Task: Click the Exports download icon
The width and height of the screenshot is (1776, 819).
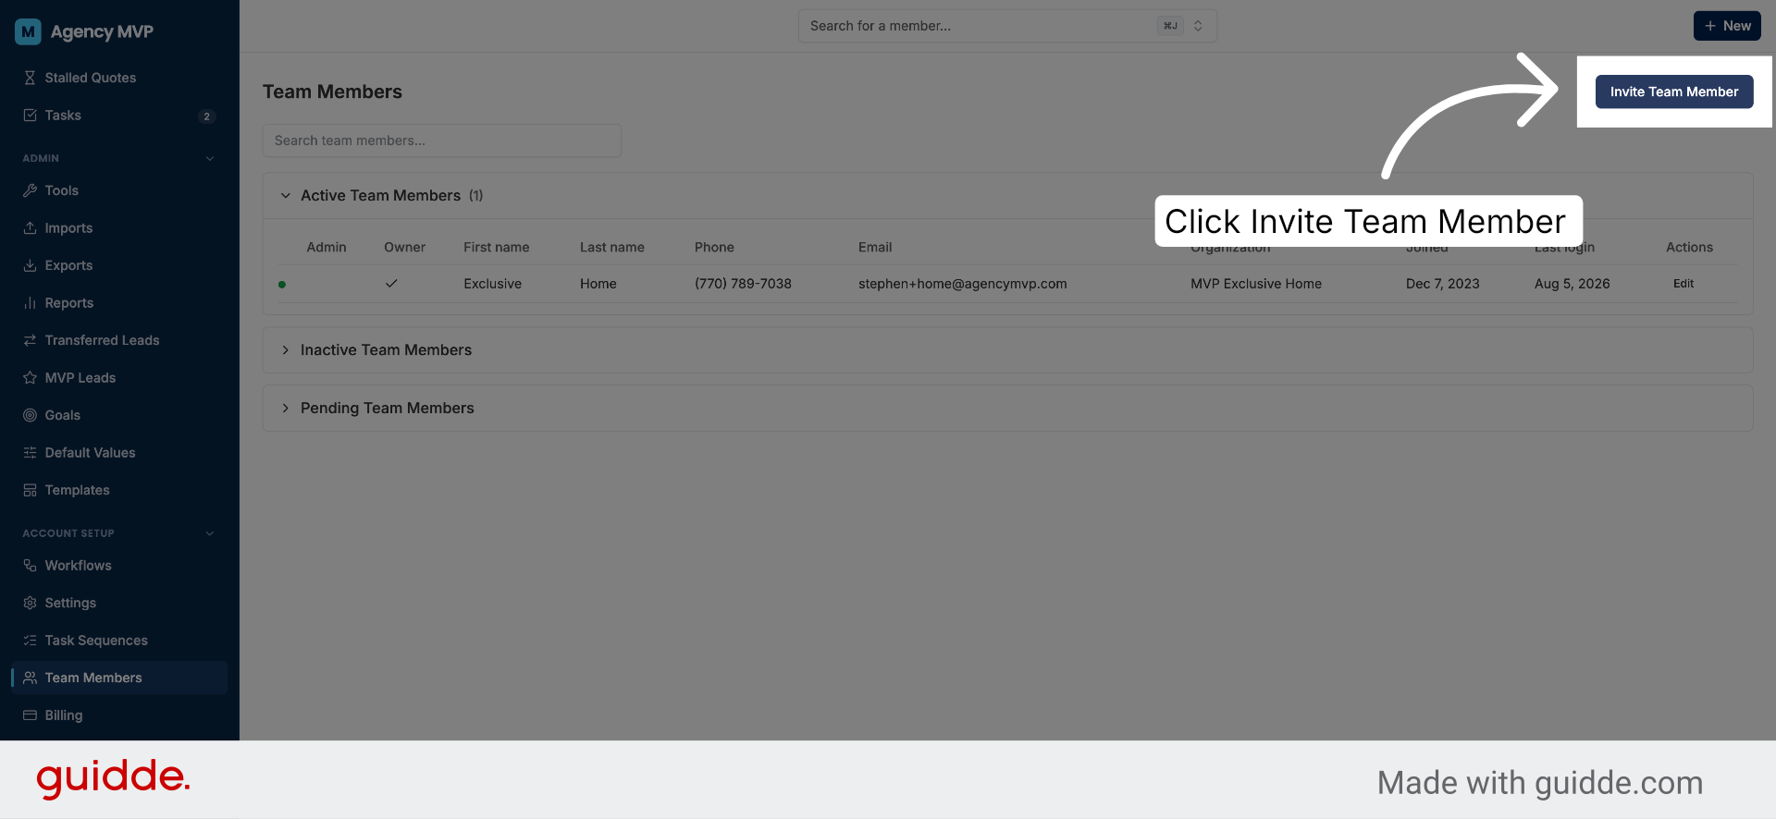Action: pyautogui.click(x=30, y=265)
